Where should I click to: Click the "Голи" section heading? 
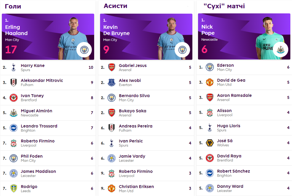click(x=13, y=6)
